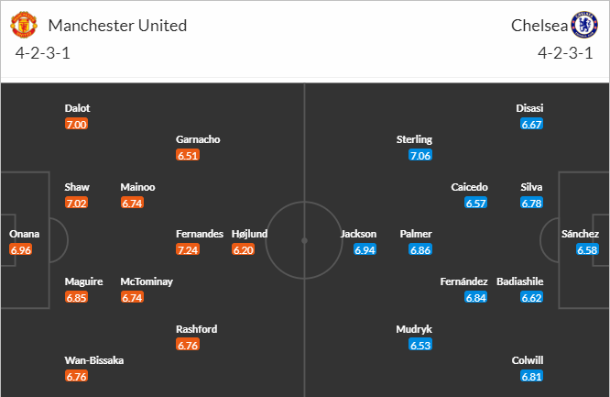Click player Rashford's name
Screen dimensions: 610x397
197,329
